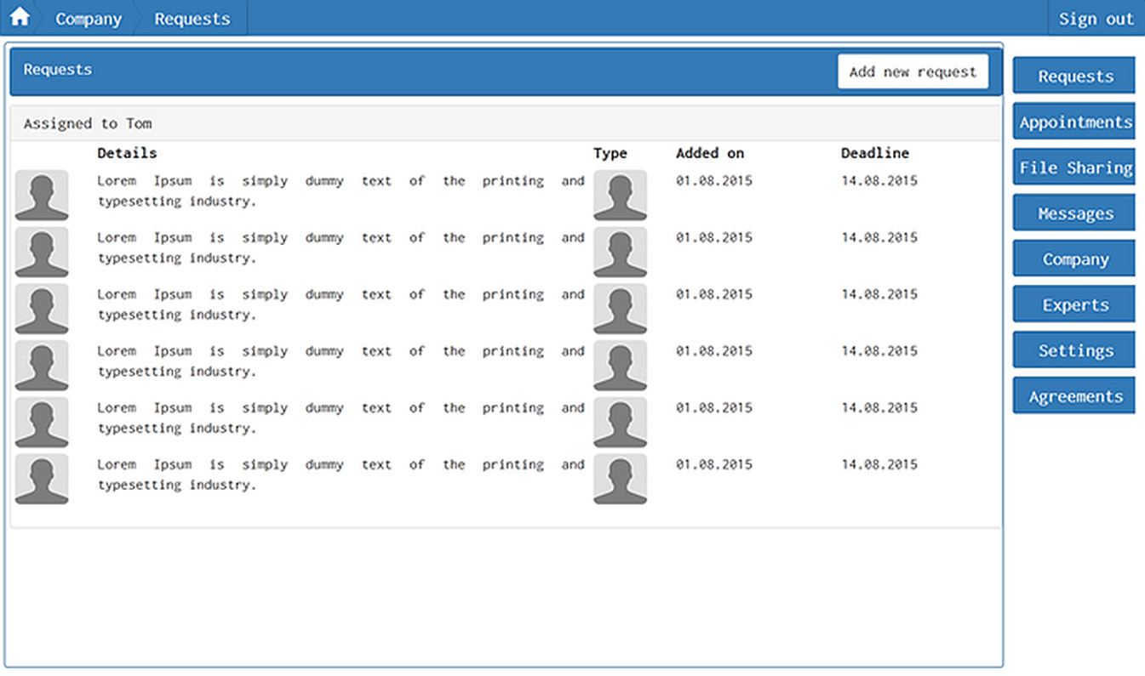Image resolution: width=1145 pixels, height=676 pixels.
Task: Open the Appointments sidebar section
Action: [x=1074, y=122]
